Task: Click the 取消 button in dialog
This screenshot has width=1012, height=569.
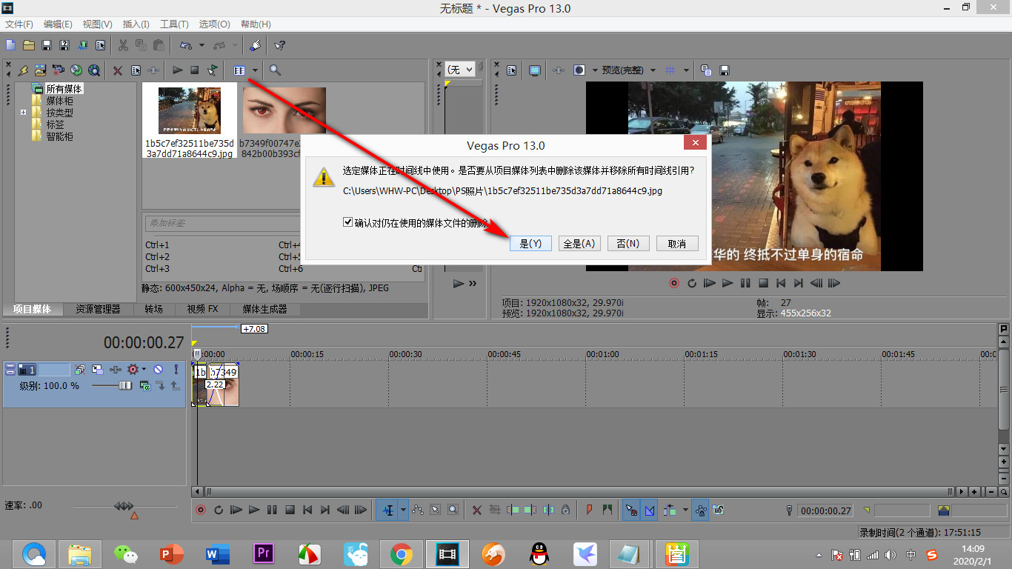Action: (677, 243)
